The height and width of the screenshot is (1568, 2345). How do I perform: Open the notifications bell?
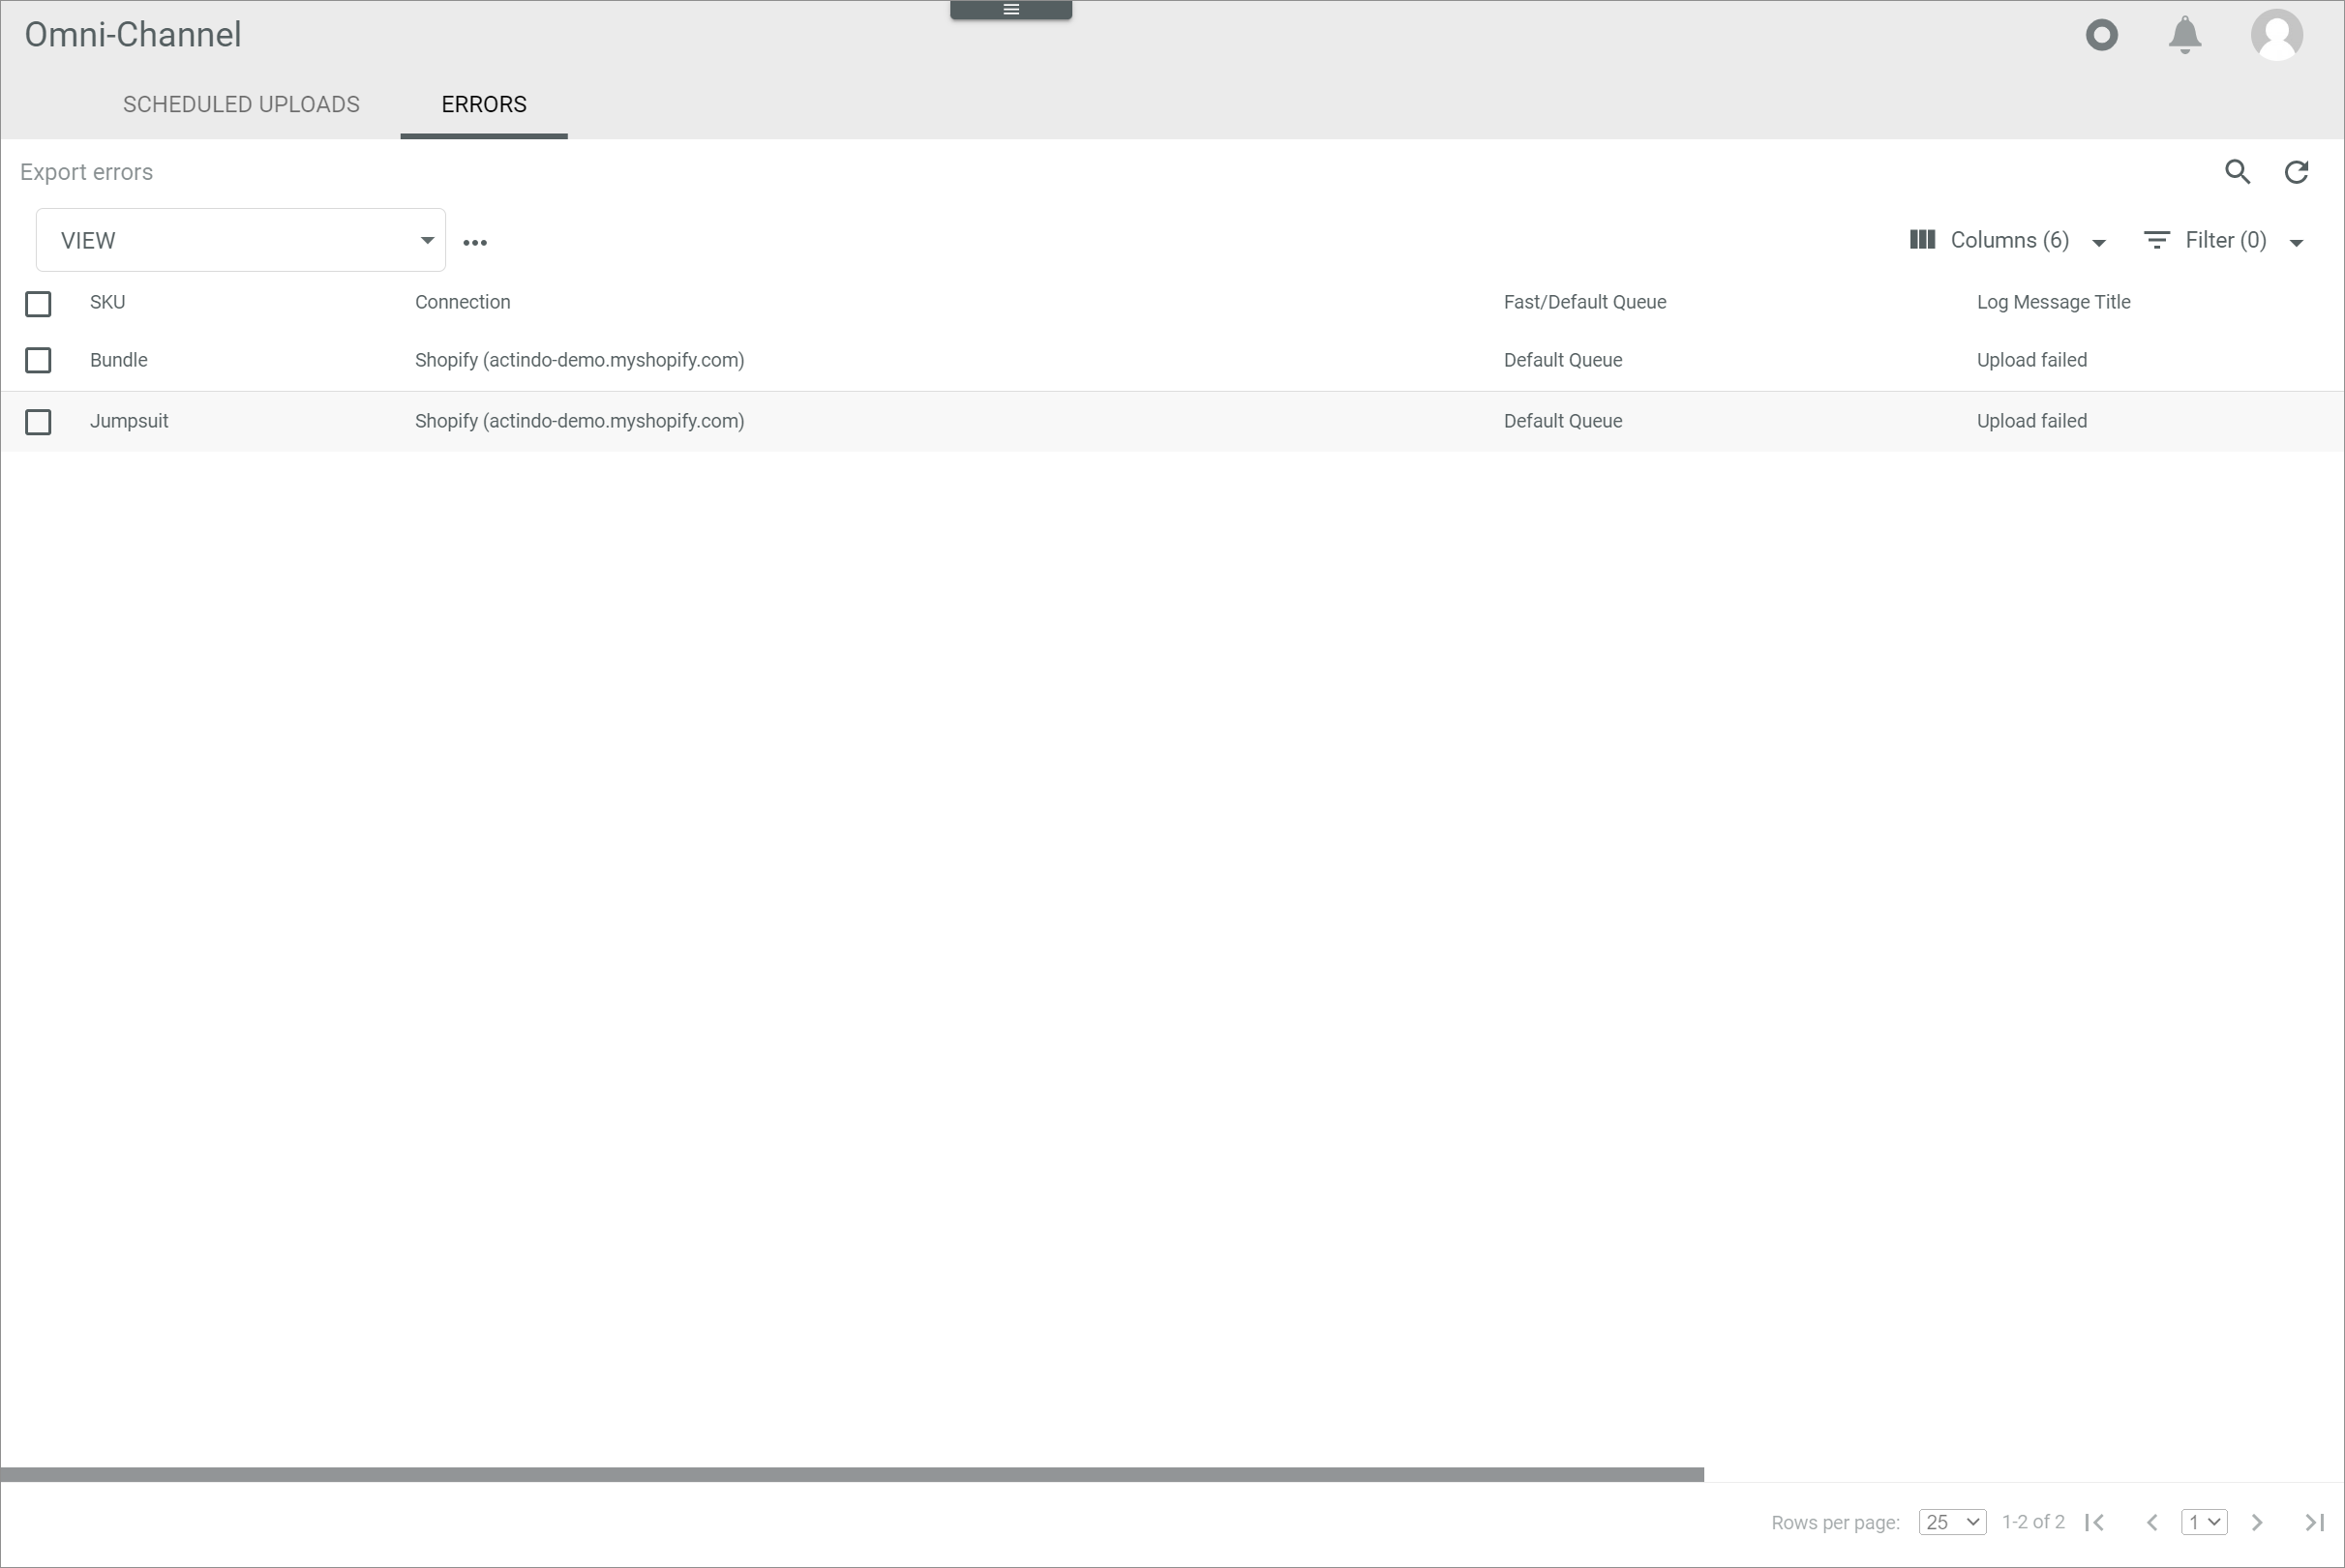(x=2185, y=35)
